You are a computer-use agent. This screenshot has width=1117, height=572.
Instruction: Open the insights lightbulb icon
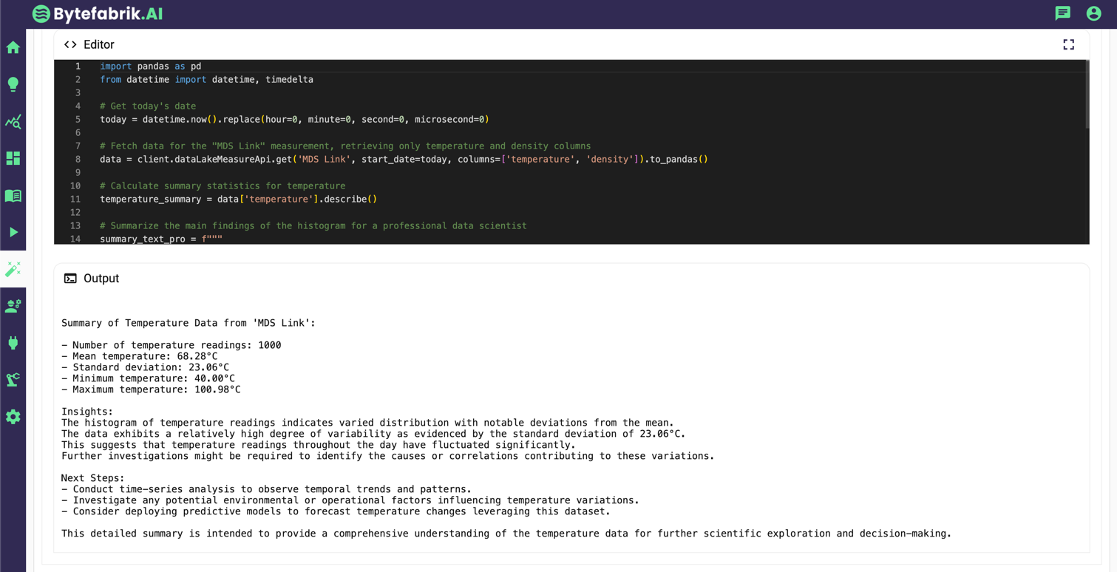pyautogui.click(x=13, y=84)
